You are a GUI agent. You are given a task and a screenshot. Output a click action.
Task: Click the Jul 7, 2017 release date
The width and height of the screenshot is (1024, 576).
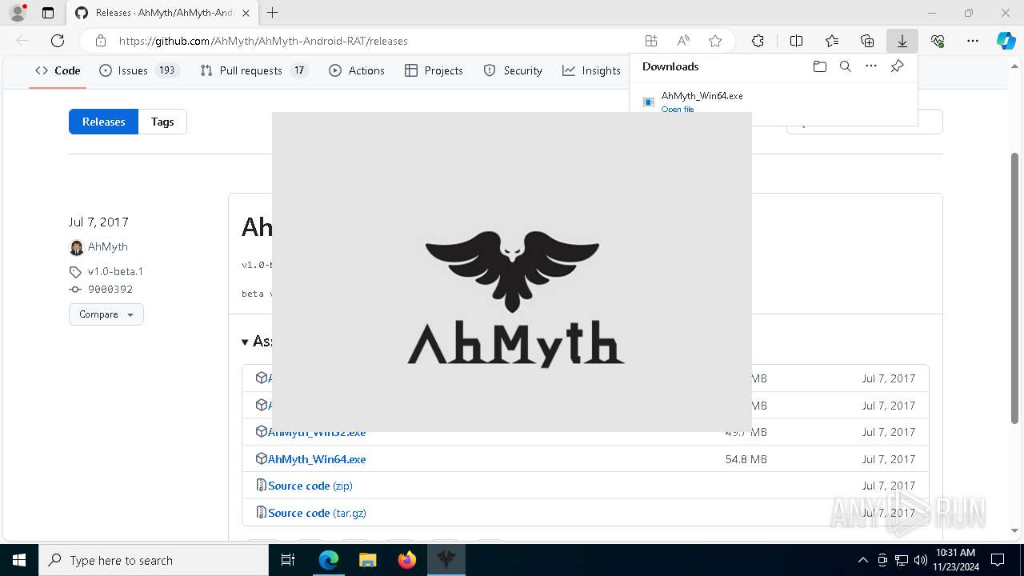[98, 222]
